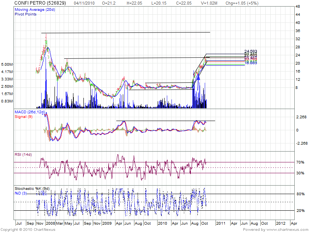Select the Pivot Points legend label
309x232 pixels.
click(26, 14)
